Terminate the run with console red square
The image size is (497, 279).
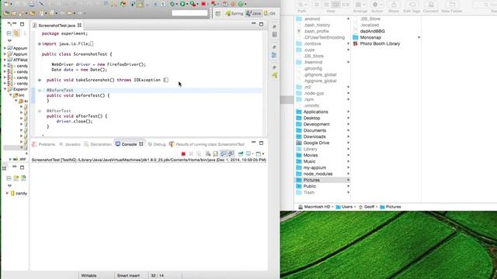[183, 153]
